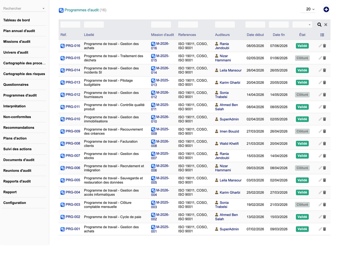
Task: Click the Mission d'audit filter field
Action: coord(161,25)
